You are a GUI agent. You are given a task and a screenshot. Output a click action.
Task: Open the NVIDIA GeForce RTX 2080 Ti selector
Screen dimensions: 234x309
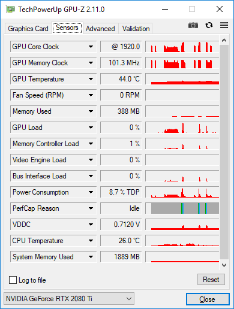click(x=69, y=299)
